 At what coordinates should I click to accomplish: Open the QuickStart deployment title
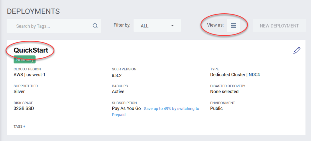[x=31, y=50]
